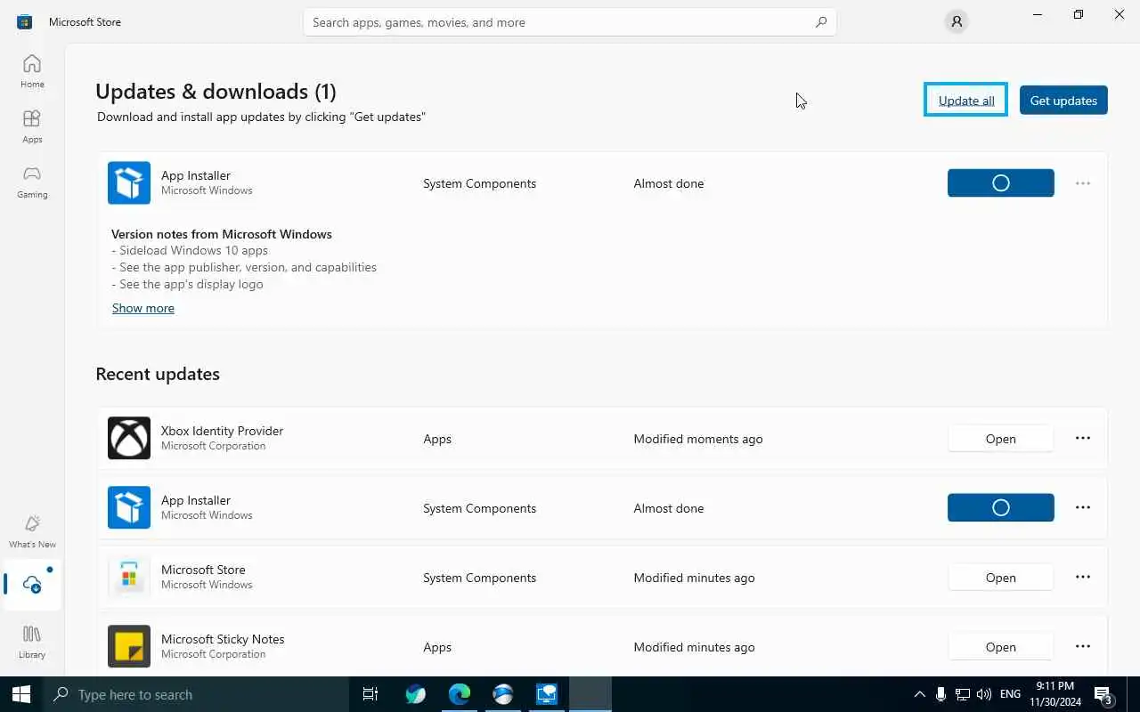This screenshot has width=1140, height=712.
Task: Click the volume speaker icon in tray
Action: pos(984,694)
